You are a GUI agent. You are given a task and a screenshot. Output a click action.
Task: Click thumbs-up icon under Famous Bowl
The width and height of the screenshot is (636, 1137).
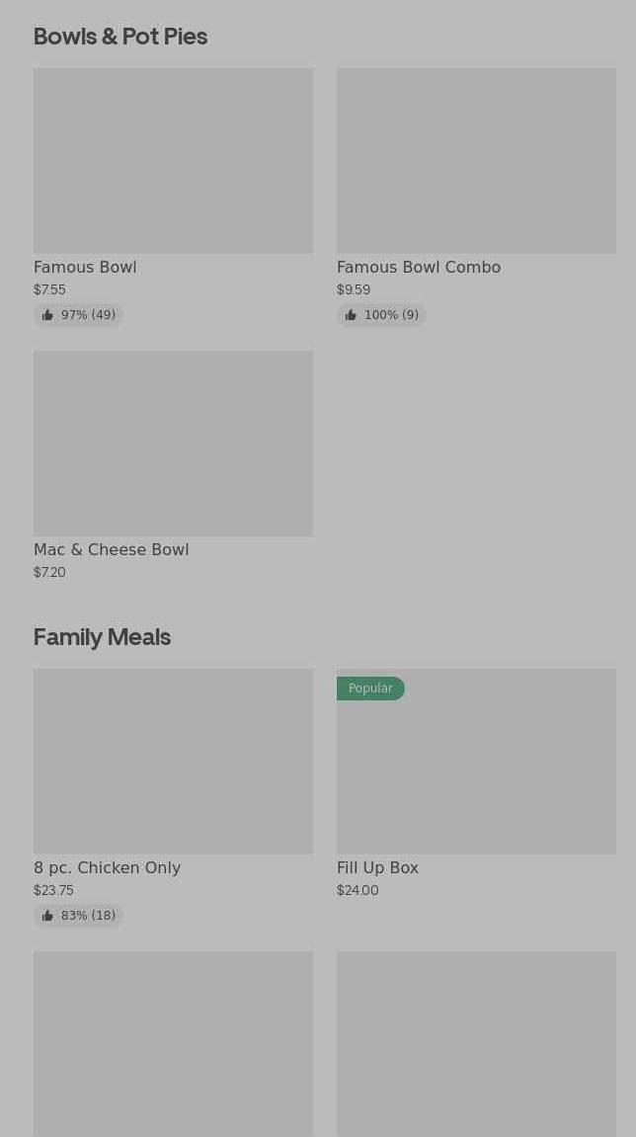(47, 315)
